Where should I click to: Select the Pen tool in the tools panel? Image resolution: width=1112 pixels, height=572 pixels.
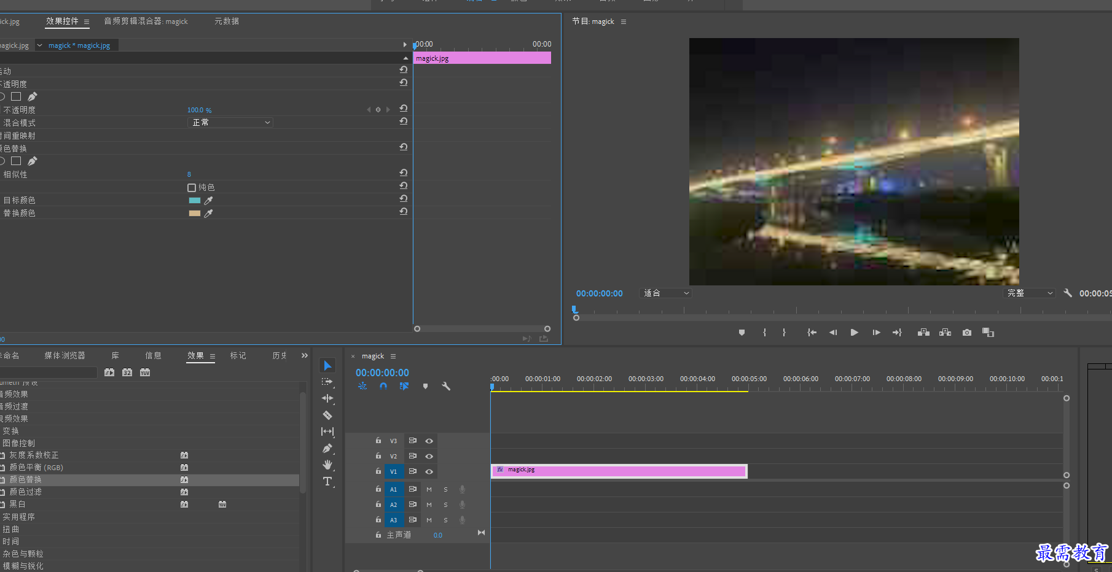click(327, 449)
